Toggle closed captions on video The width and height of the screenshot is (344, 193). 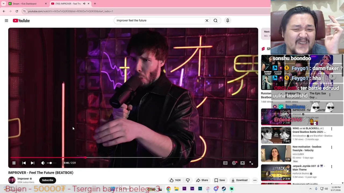(225, 163)
